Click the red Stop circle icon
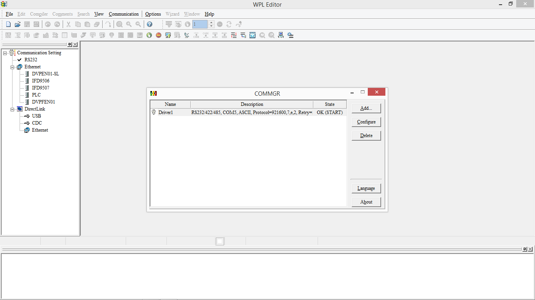Screen dimensions: 535x300 coord(159,35)
